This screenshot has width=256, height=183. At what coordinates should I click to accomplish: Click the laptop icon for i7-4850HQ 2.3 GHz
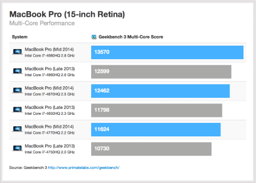(x=18, y=110)
